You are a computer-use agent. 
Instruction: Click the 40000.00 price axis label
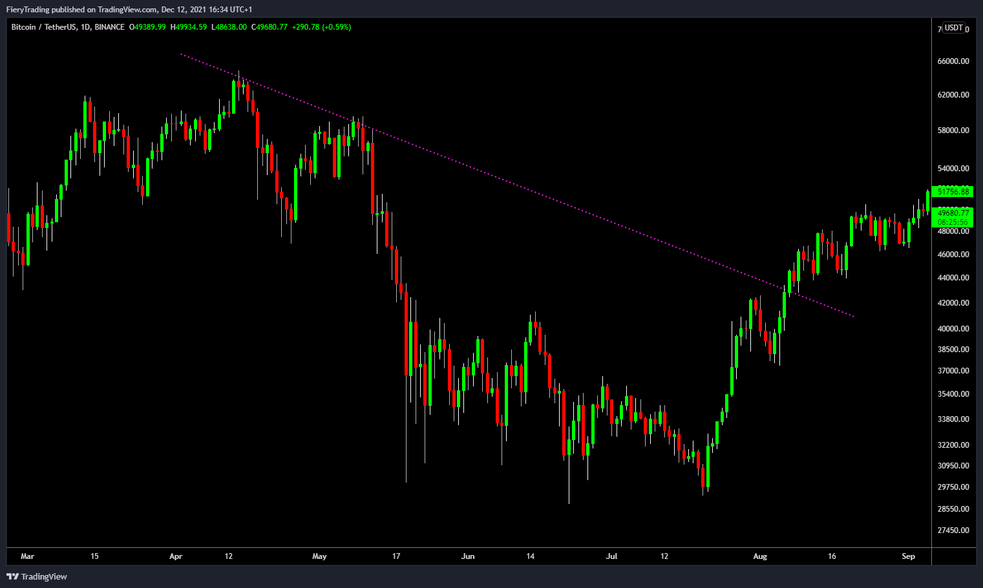[953, 328]
